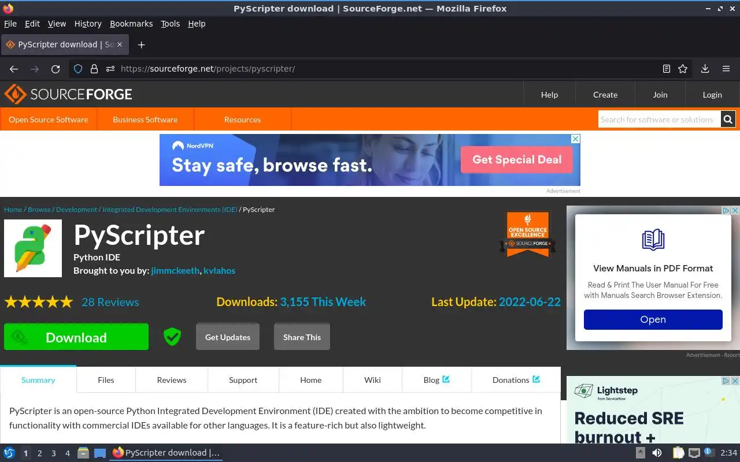Open the project Home tab
740x462 pixels.
click(310, 380)
